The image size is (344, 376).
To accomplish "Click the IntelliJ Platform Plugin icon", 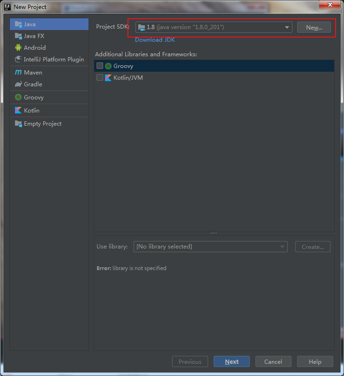I will click(x=18, y=59).
